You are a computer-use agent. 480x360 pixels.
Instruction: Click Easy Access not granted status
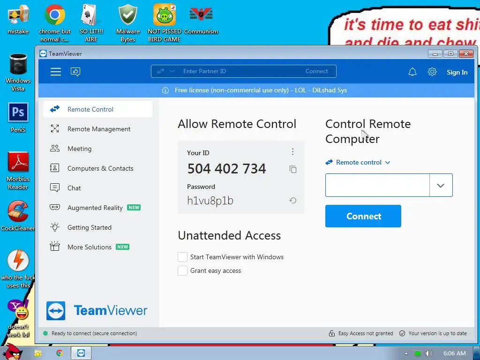(x=361, y=333)
